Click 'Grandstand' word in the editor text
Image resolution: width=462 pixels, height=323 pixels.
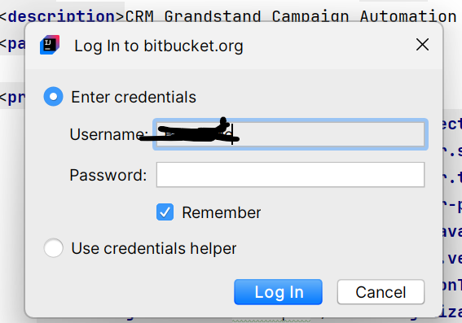point(213,16)
